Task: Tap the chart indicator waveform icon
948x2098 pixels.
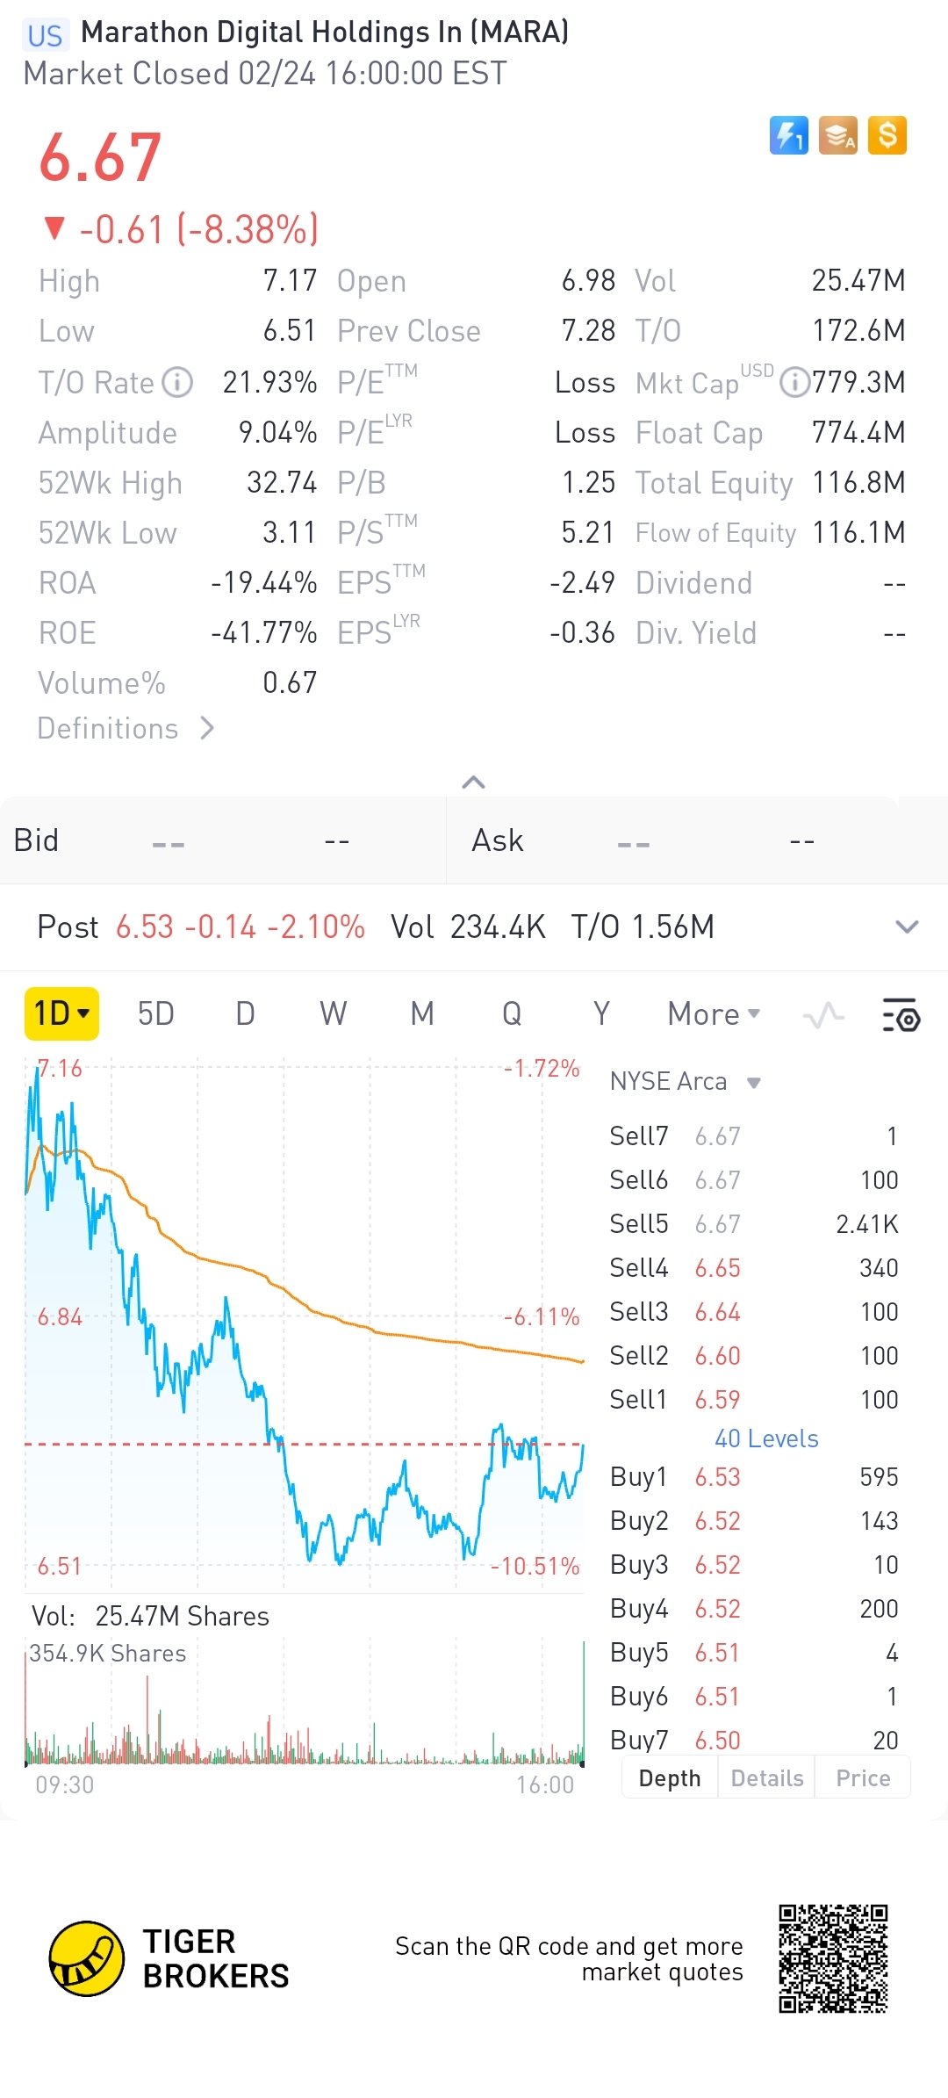Action: [x=823, y=1016]
